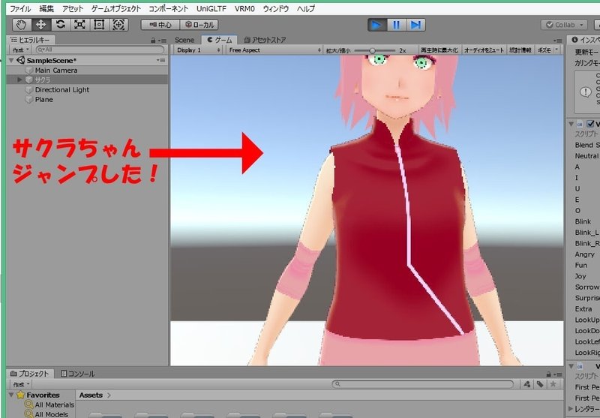Open the Free Aspect dropdown
Viewport: 600px width, 418px height.
(x=274, y=50)
